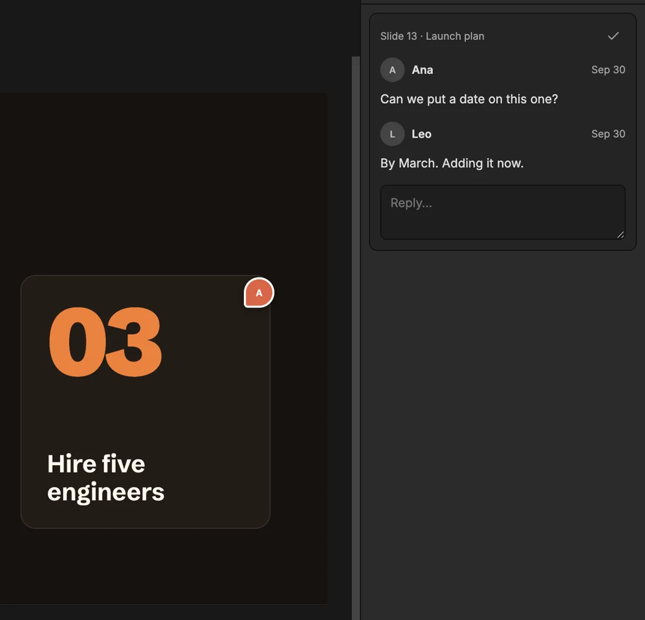Click the author name Ana
The image size is (645, 620).
422,70
